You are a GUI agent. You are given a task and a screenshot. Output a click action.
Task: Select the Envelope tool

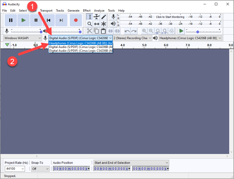(97, 17)
